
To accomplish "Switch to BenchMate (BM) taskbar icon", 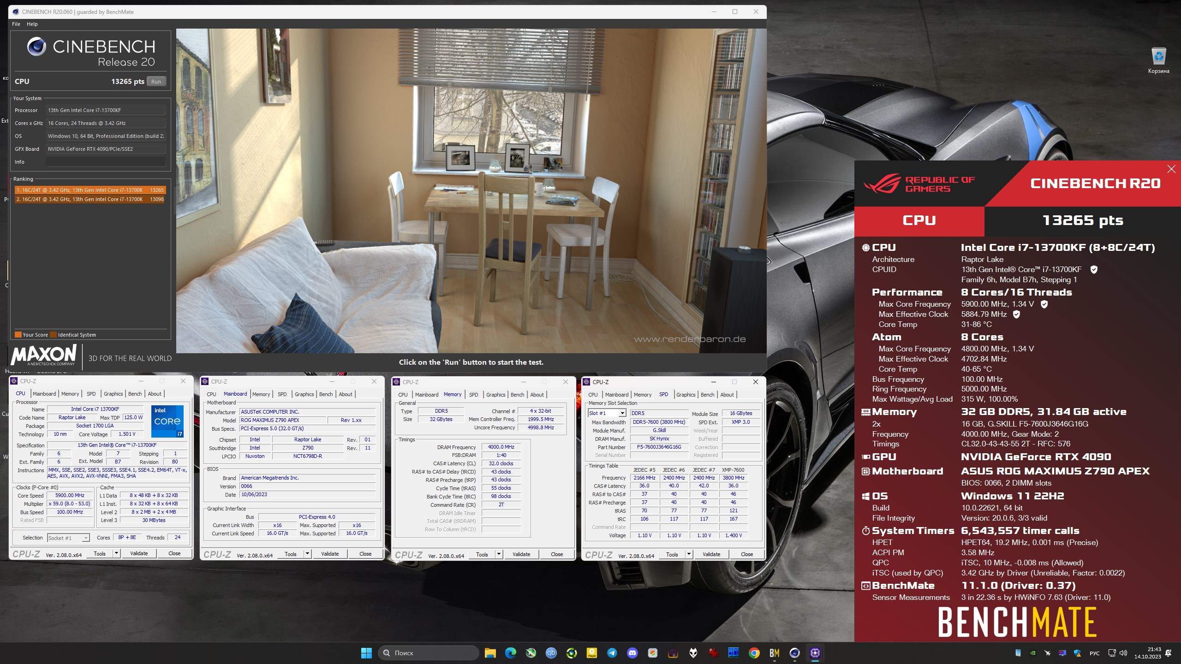I will [774, 653].
